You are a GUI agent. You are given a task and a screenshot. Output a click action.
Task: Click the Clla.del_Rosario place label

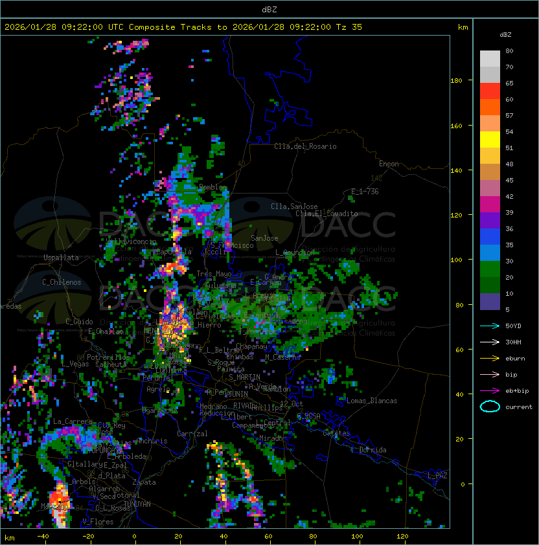point(305,146)
